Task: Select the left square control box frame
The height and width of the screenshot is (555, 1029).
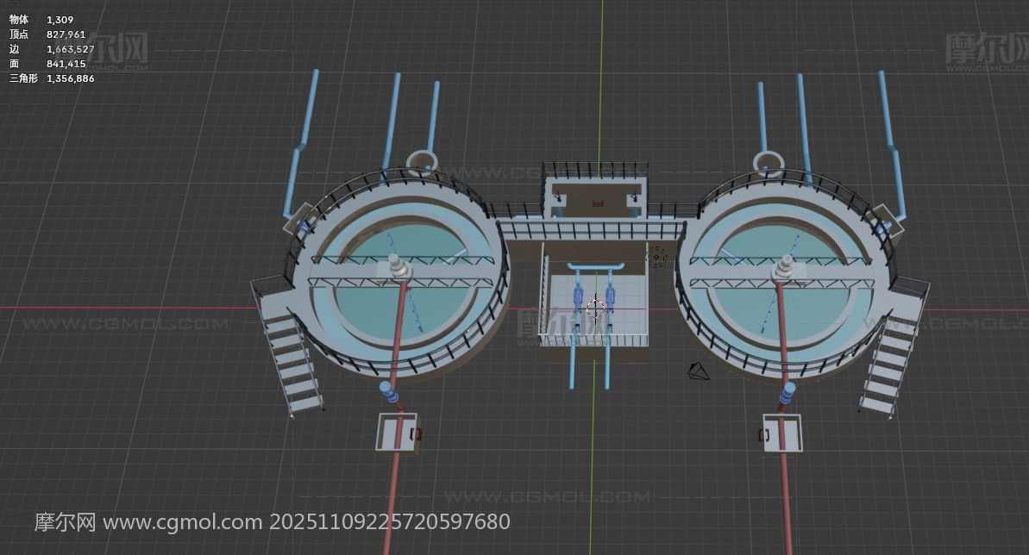Action: point(396,432)
